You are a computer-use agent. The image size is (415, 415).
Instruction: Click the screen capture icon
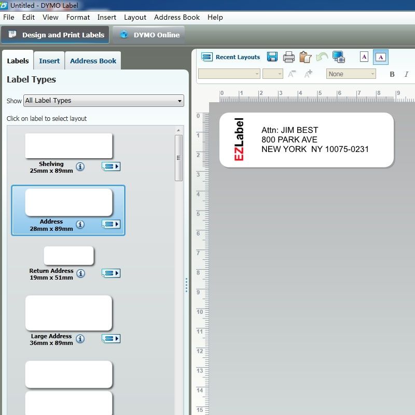tap(339, 57)
